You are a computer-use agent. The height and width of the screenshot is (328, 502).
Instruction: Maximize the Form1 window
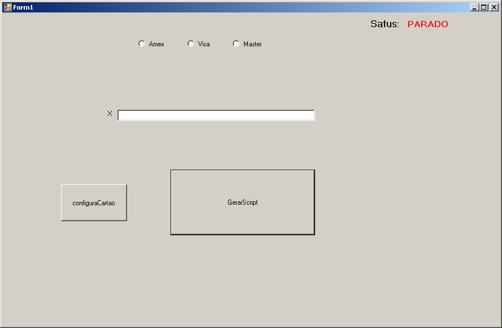coord(484,7)
